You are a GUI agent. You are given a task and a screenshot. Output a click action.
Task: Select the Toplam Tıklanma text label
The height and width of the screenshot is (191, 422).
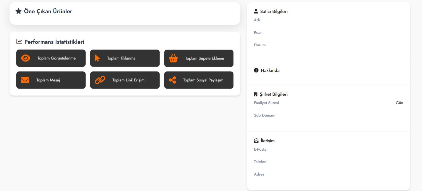pyautogui.click(x=121, y=58)
